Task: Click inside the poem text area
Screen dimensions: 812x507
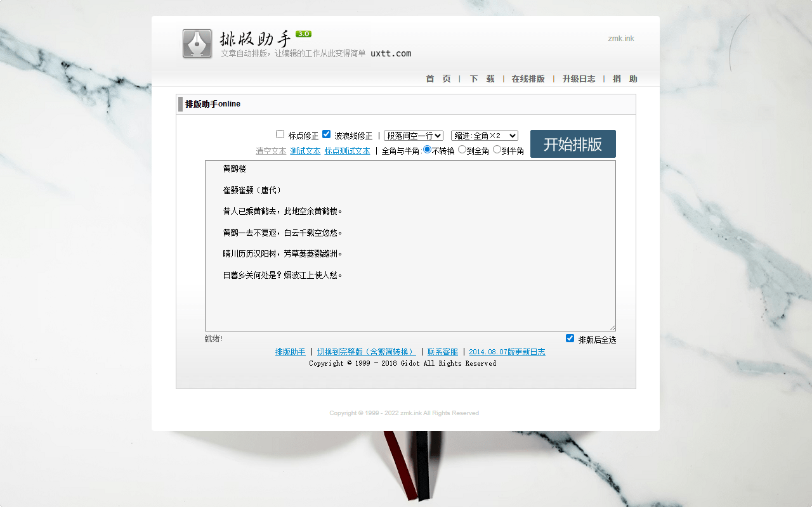Action: click(410, 298)
